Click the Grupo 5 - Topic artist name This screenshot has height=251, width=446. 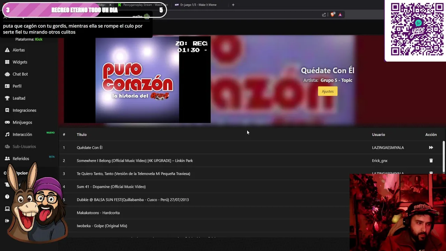click(336, 80)
